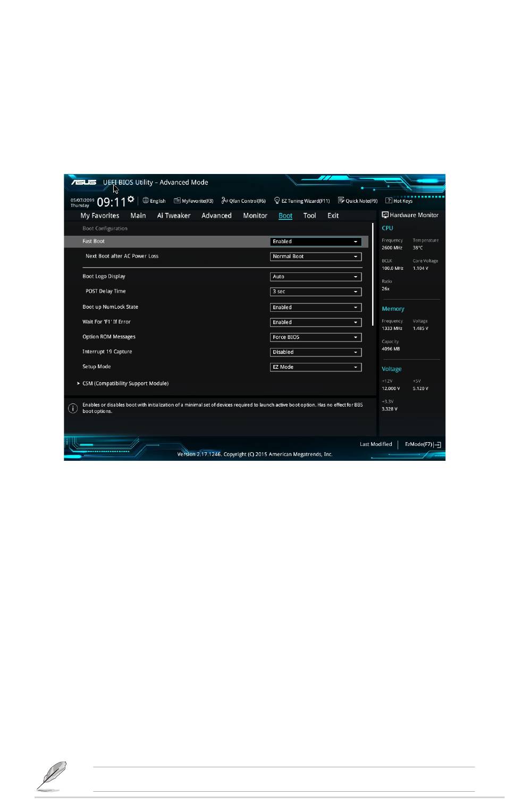The height and width of the screenshot is (804, 505).
Task: Show the Hot Keys help
Action: [399, 201]
